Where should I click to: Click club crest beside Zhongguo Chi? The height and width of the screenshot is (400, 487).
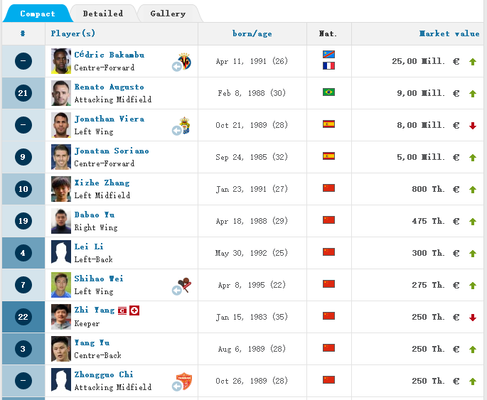184,380
